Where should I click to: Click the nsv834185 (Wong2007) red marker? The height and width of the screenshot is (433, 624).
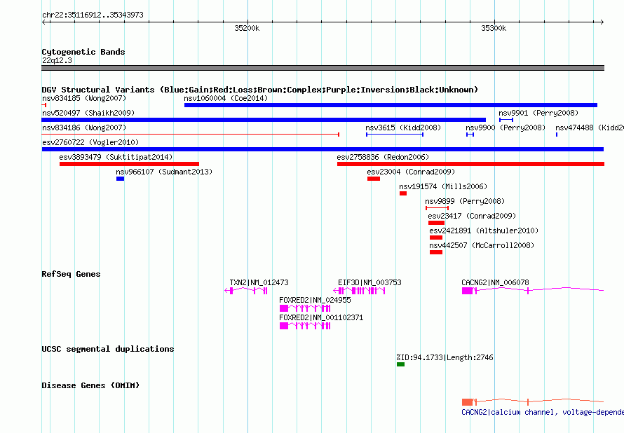click(x=43, y=105)
